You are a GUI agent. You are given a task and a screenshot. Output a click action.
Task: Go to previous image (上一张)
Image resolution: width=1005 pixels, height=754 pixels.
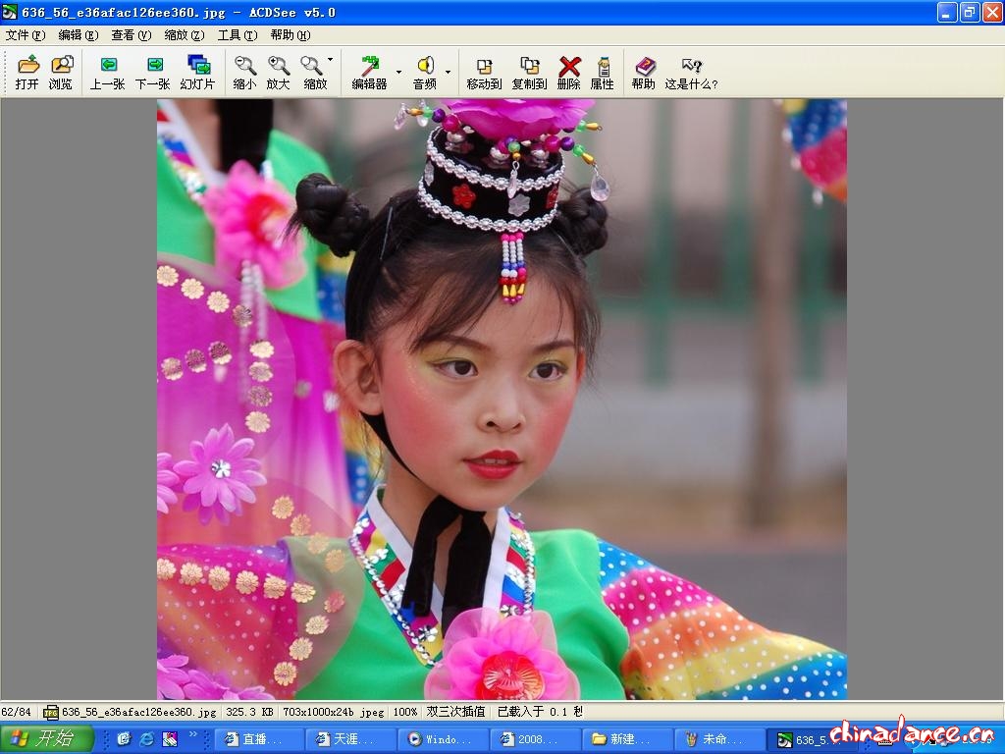[108, 73]
